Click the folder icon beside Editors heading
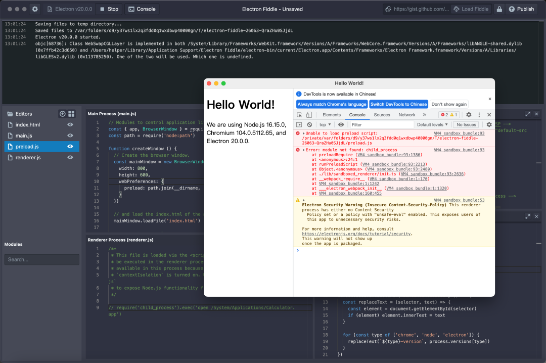 (10, 114)
